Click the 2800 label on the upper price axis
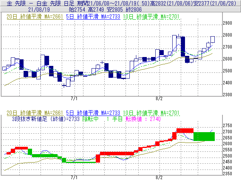 (227, 35)
